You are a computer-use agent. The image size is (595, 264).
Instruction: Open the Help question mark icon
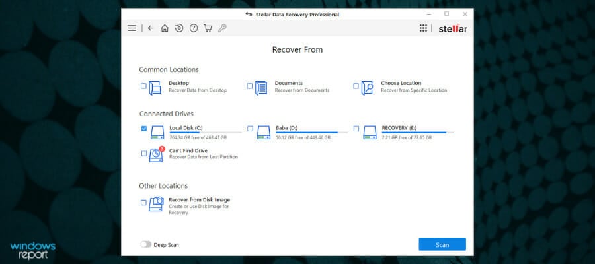(x=194, y=28)
